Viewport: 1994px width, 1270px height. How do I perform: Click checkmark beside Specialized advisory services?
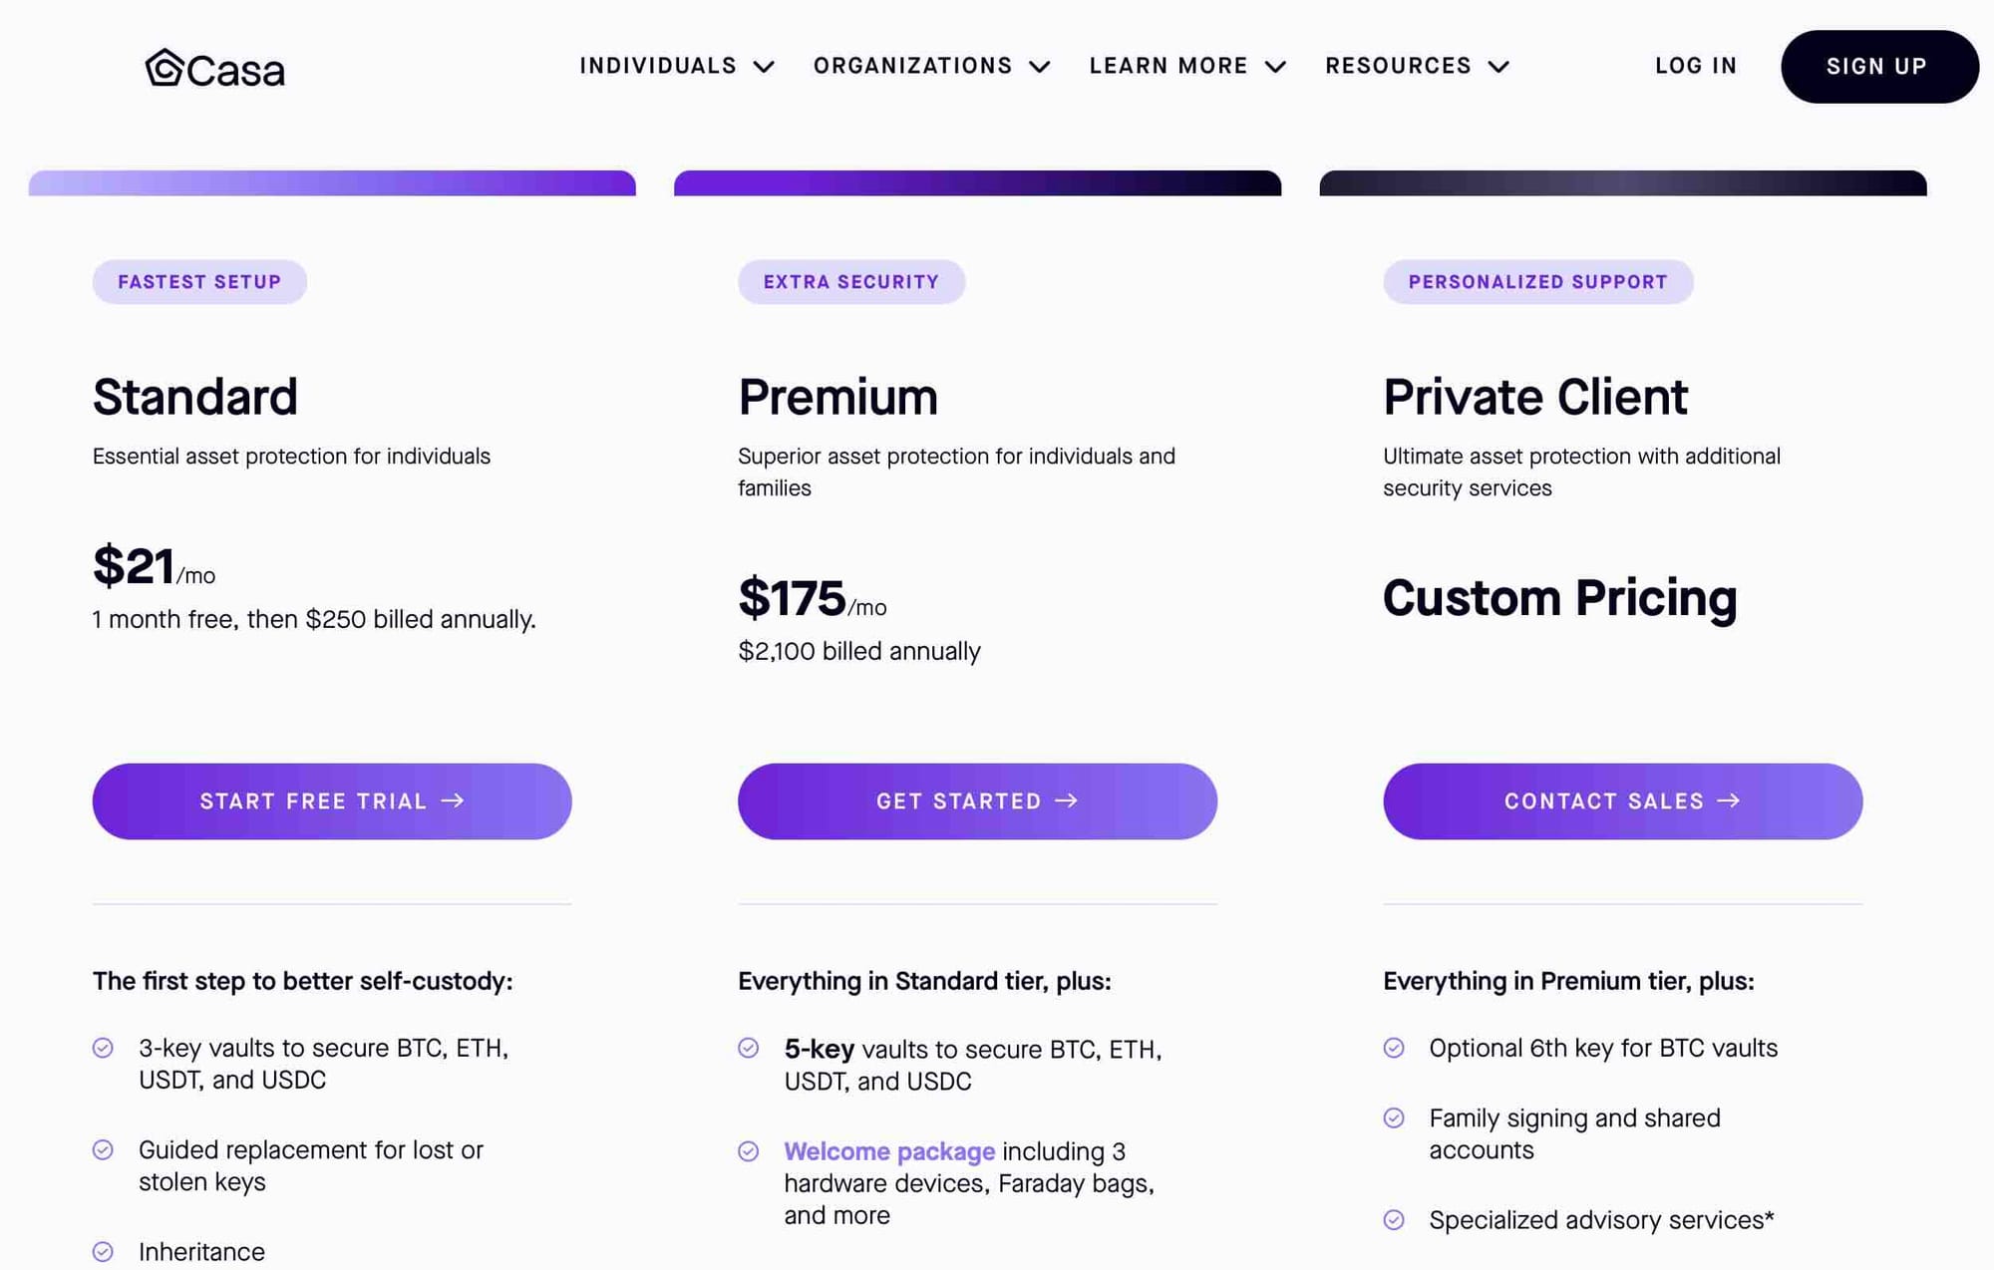pos(1394,1219)
